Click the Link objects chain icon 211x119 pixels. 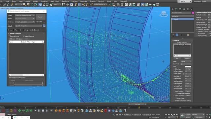pos(4,5)
